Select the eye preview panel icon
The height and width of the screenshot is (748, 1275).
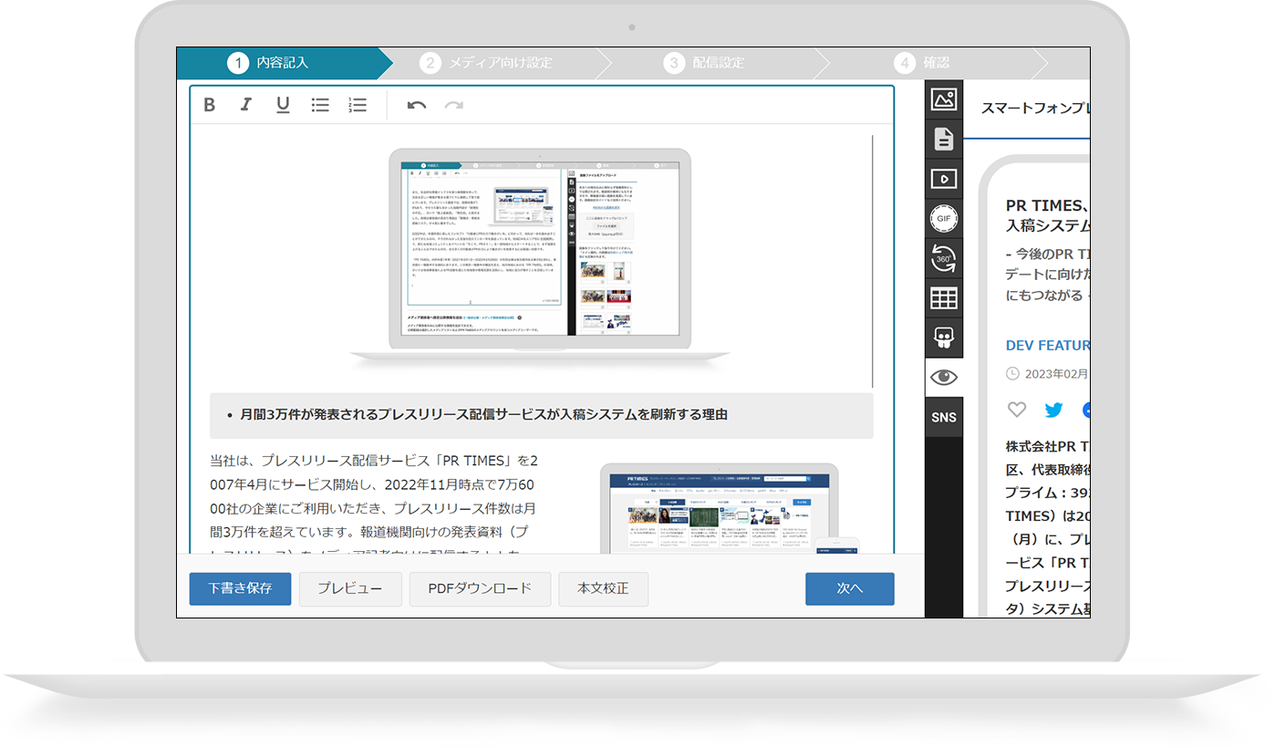[x=943, y=377]
